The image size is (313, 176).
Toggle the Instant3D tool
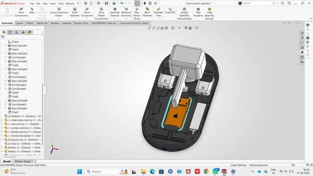click(170, 11)
